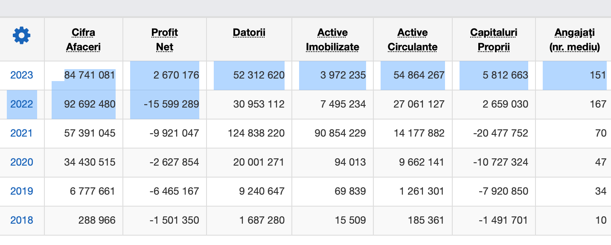Click the blue settings gear icon
Image resolution: width=611 pixels, height=245 pixels.
22,35
